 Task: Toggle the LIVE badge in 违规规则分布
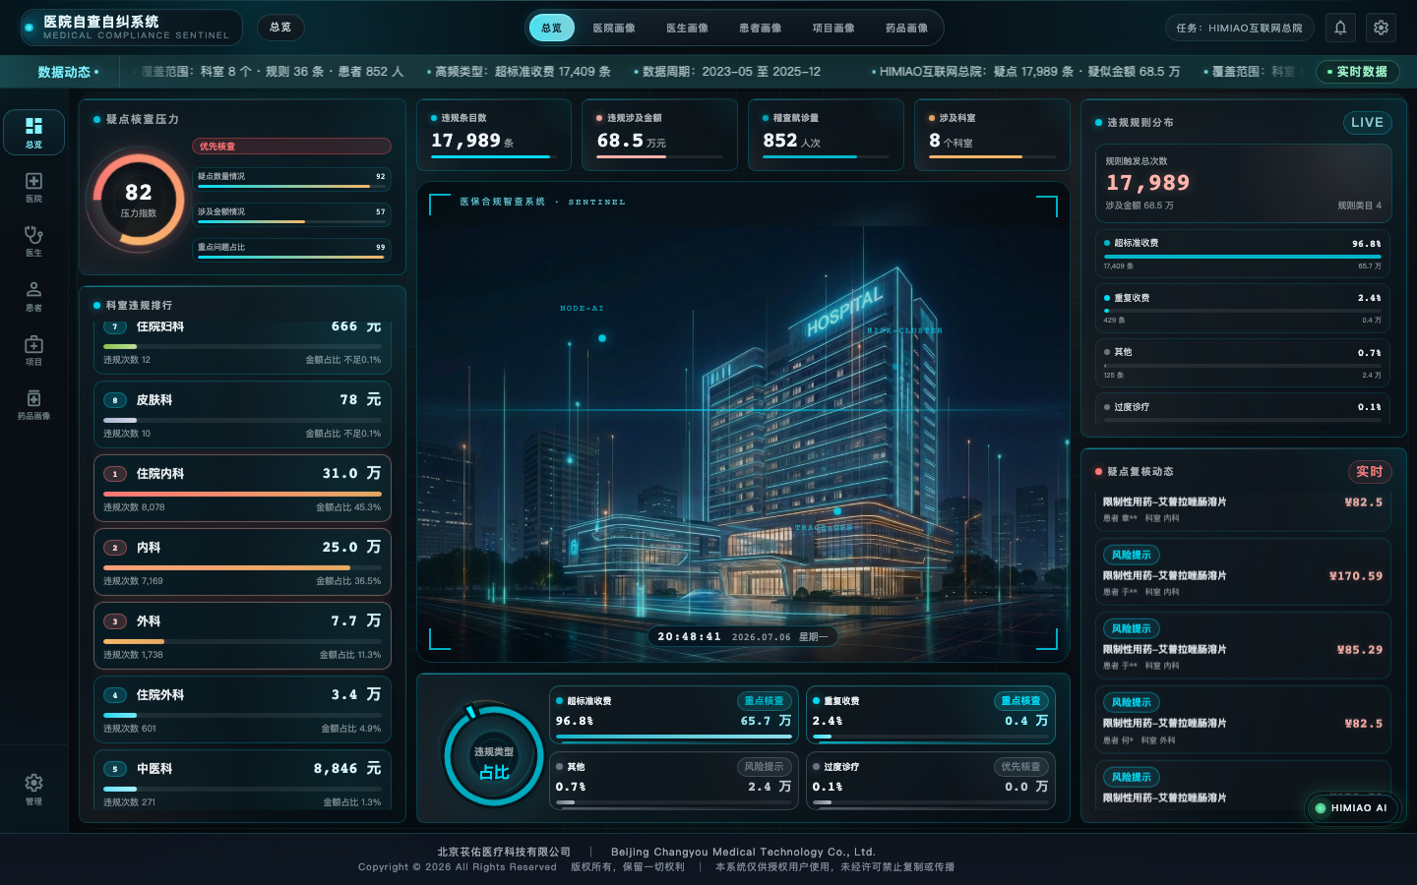point(1367,123)
